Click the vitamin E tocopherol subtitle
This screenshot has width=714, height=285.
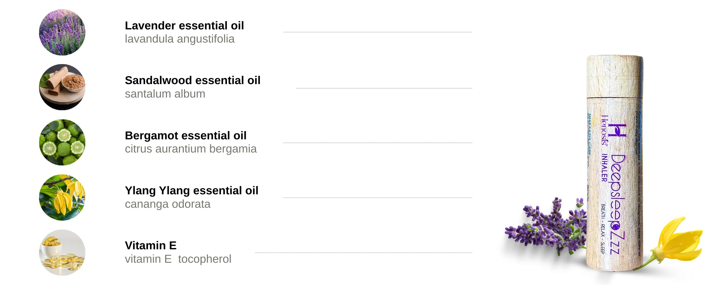(178, 259)
